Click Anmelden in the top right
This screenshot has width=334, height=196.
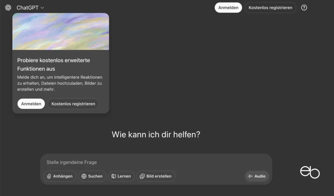[228, 8]
